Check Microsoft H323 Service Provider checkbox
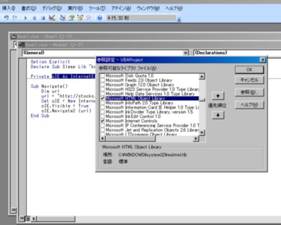The width and height of the screenshot is (281, 225). [x=103, y=89]
